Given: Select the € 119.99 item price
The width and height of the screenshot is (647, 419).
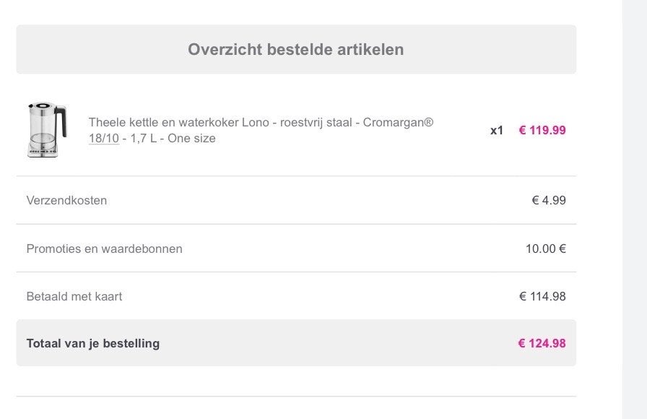Looking at the screenshot, I should click(542, 131).
